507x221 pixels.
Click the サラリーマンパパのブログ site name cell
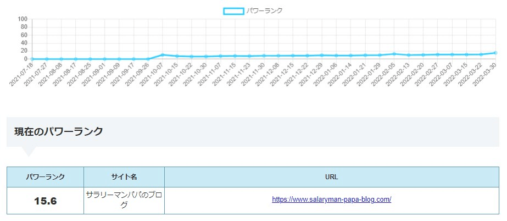coord(124,200)
